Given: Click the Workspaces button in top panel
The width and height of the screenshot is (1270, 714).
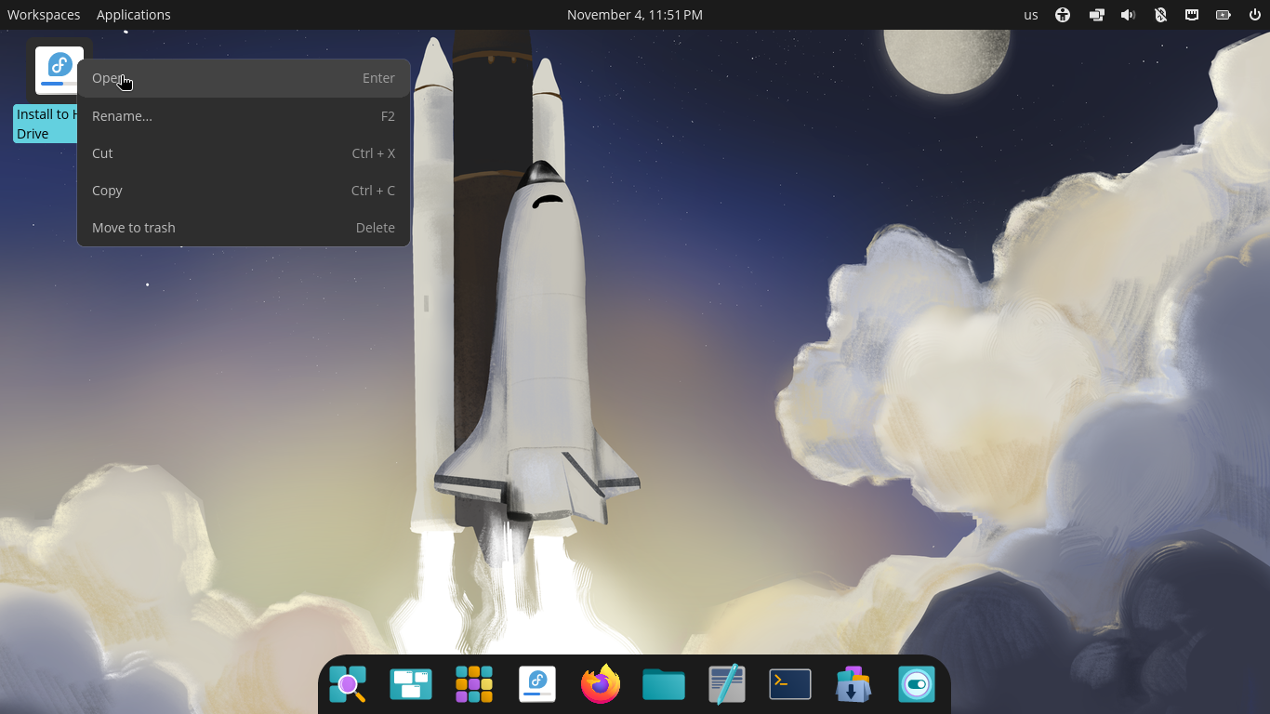Looking at the screenshot, I should point(44,15).
